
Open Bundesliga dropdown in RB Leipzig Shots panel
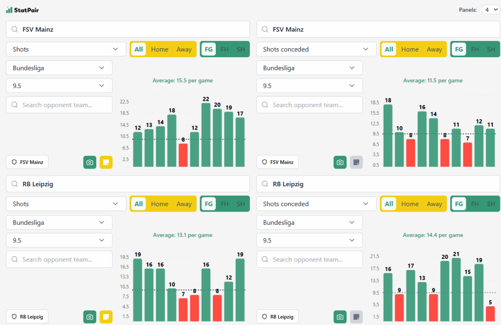point(59,222)
